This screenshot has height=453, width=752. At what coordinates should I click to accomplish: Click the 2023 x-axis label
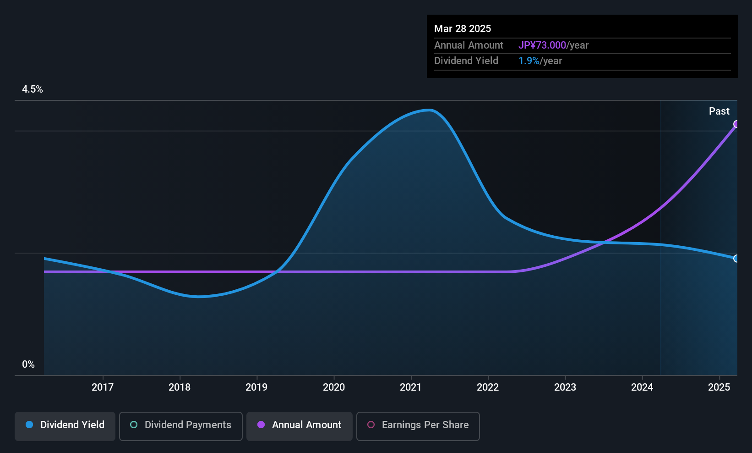click(565, 387)
